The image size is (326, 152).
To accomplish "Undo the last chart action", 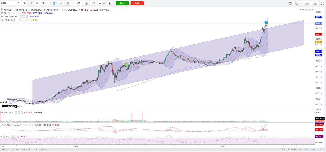I will point(100,3).
